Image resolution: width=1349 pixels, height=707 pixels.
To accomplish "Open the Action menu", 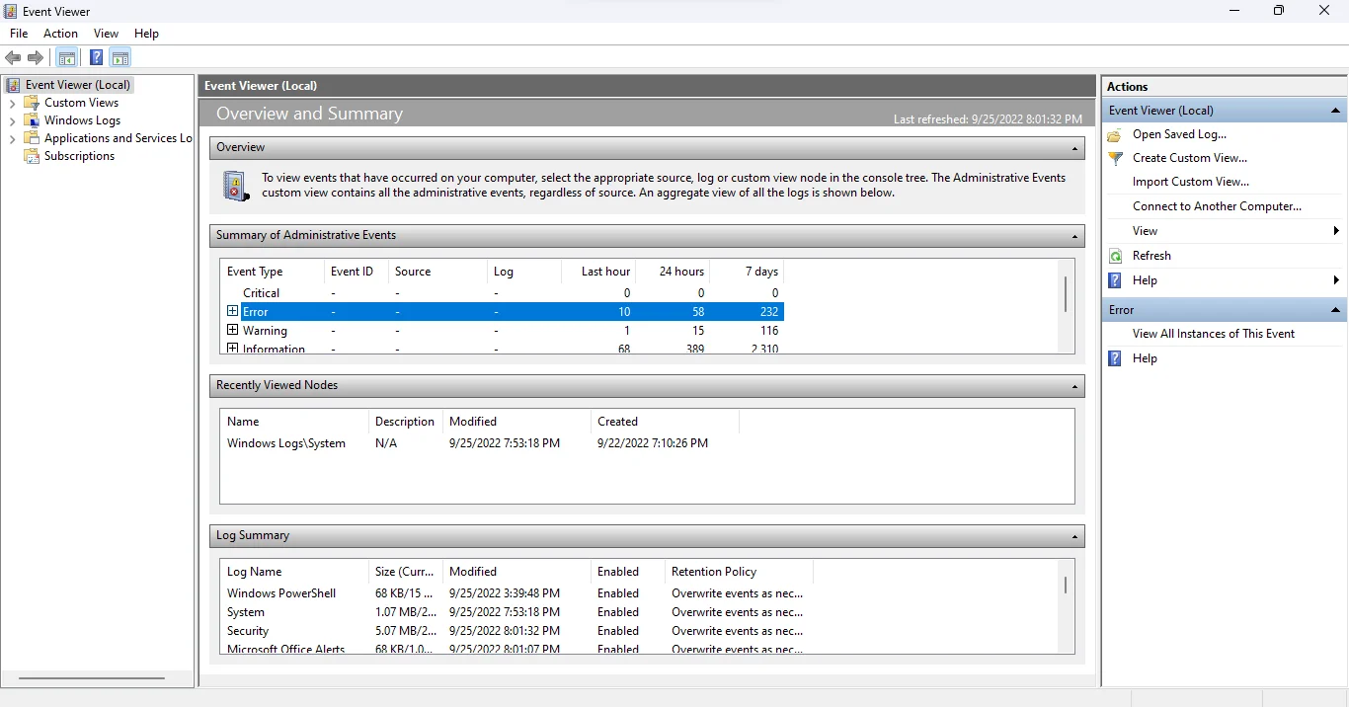I will click(60, 34).
